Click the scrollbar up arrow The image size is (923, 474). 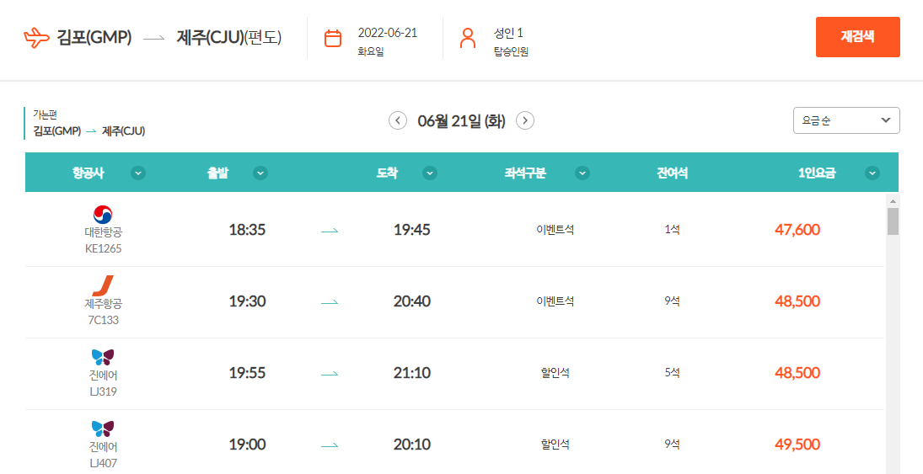(893, 201)
